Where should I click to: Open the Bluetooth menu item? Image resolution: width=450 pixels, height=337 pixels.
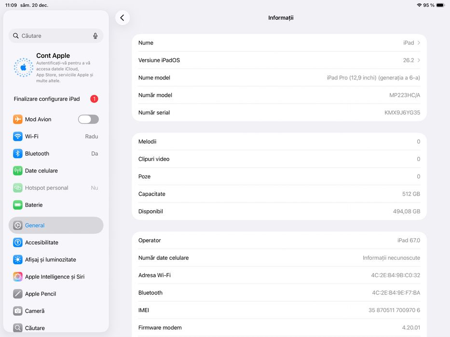coord(56,154)
